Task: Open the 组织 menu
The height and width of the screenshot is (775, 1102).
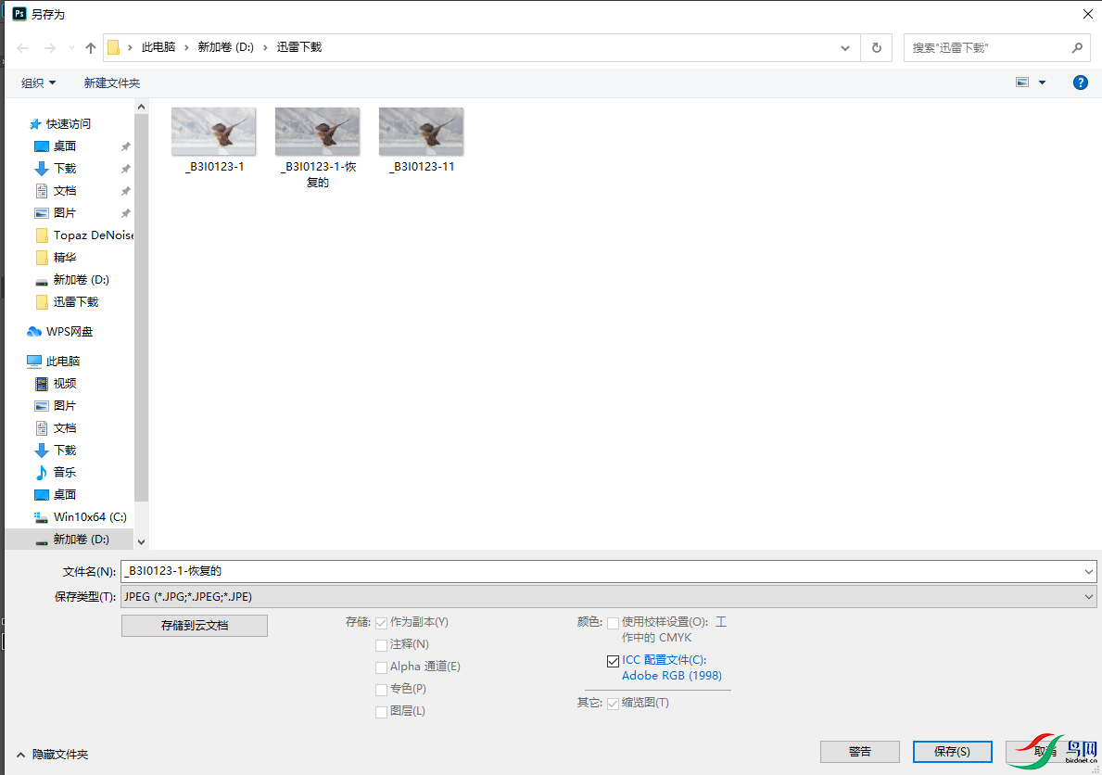Action: coord(38,83)
